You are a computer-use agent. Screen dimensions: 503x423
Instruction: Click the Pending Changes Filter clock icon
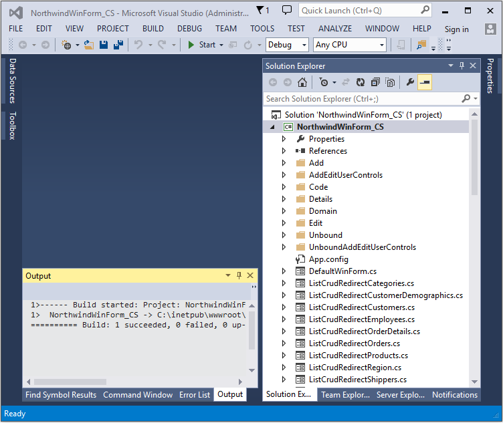323,83
